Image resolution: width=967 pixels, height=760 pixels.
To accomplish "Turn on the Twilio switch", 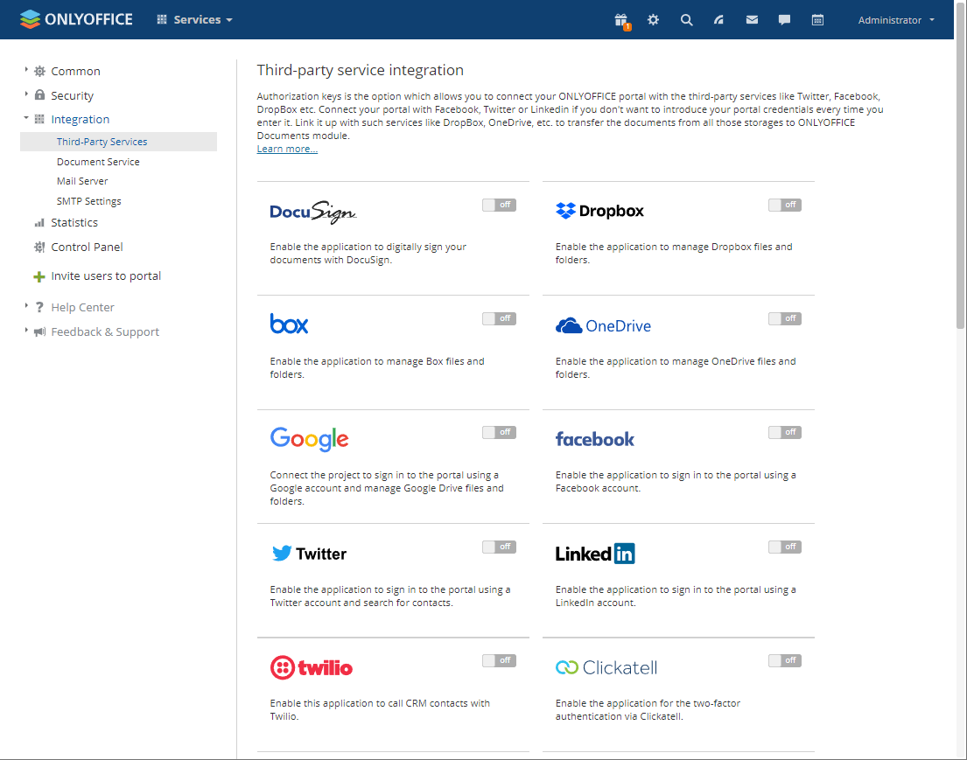I will coord(499,660).
